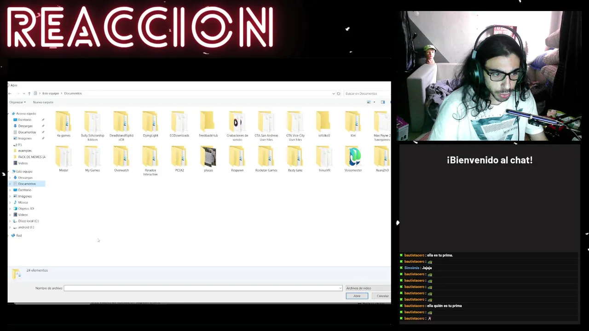The width and height of the screenshot is (589, 331).
Task: Select GTA Vice City User Files folder
Action: pos(295,126)
